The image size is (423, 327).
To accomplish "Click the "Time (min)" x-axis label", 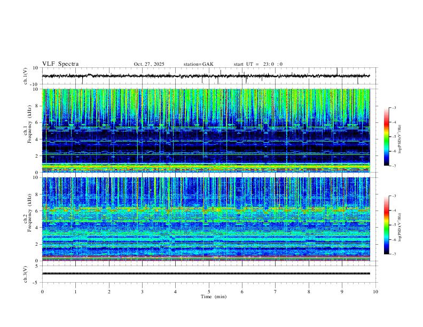I will [214, 297].
